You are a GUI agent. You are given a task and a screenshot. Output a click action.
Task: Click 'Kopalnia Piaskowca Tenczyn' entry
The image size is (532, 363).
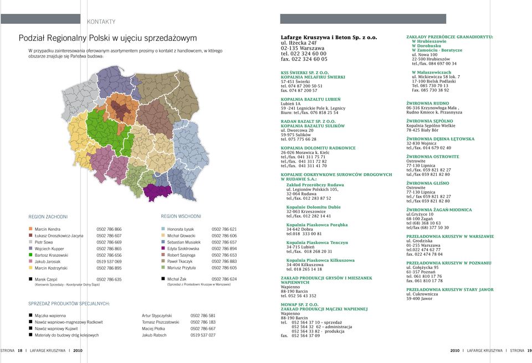click(317, 242)
